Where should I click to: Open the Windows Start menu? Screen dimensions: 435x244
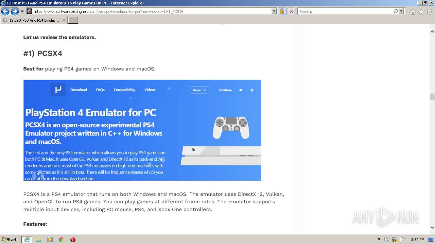9,240
